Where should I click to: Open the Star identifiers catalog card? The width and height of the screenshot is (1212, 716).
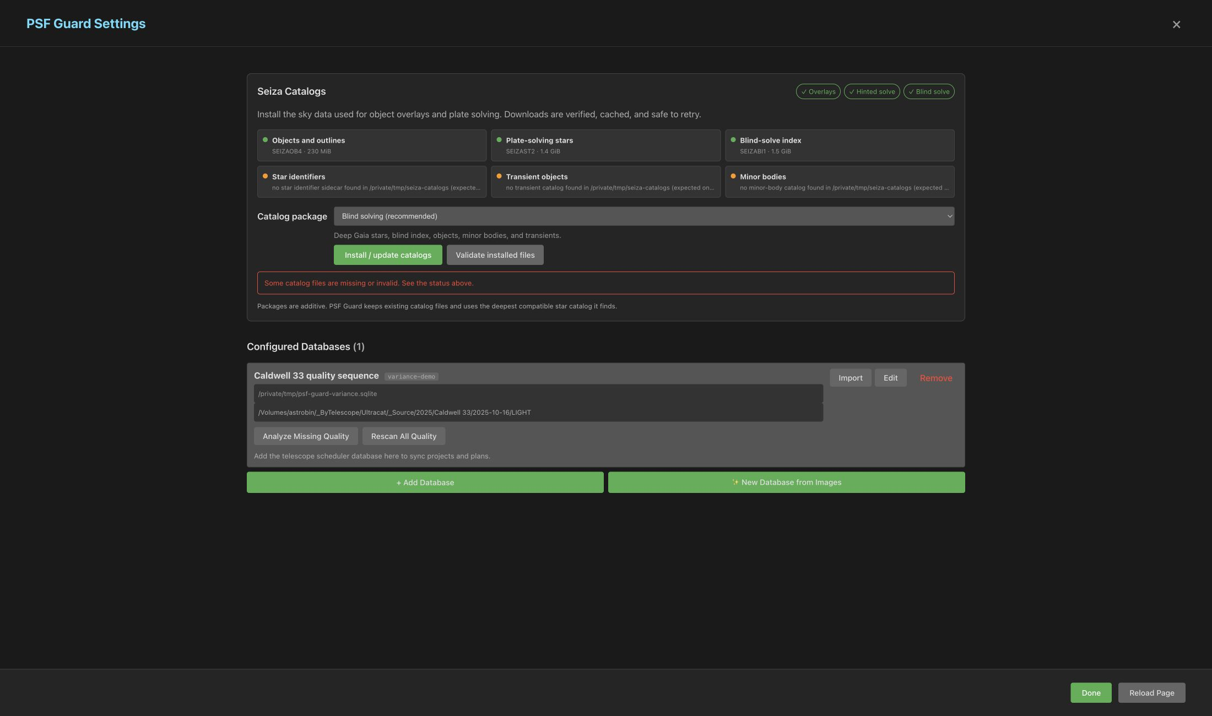[x=372, y=182]
